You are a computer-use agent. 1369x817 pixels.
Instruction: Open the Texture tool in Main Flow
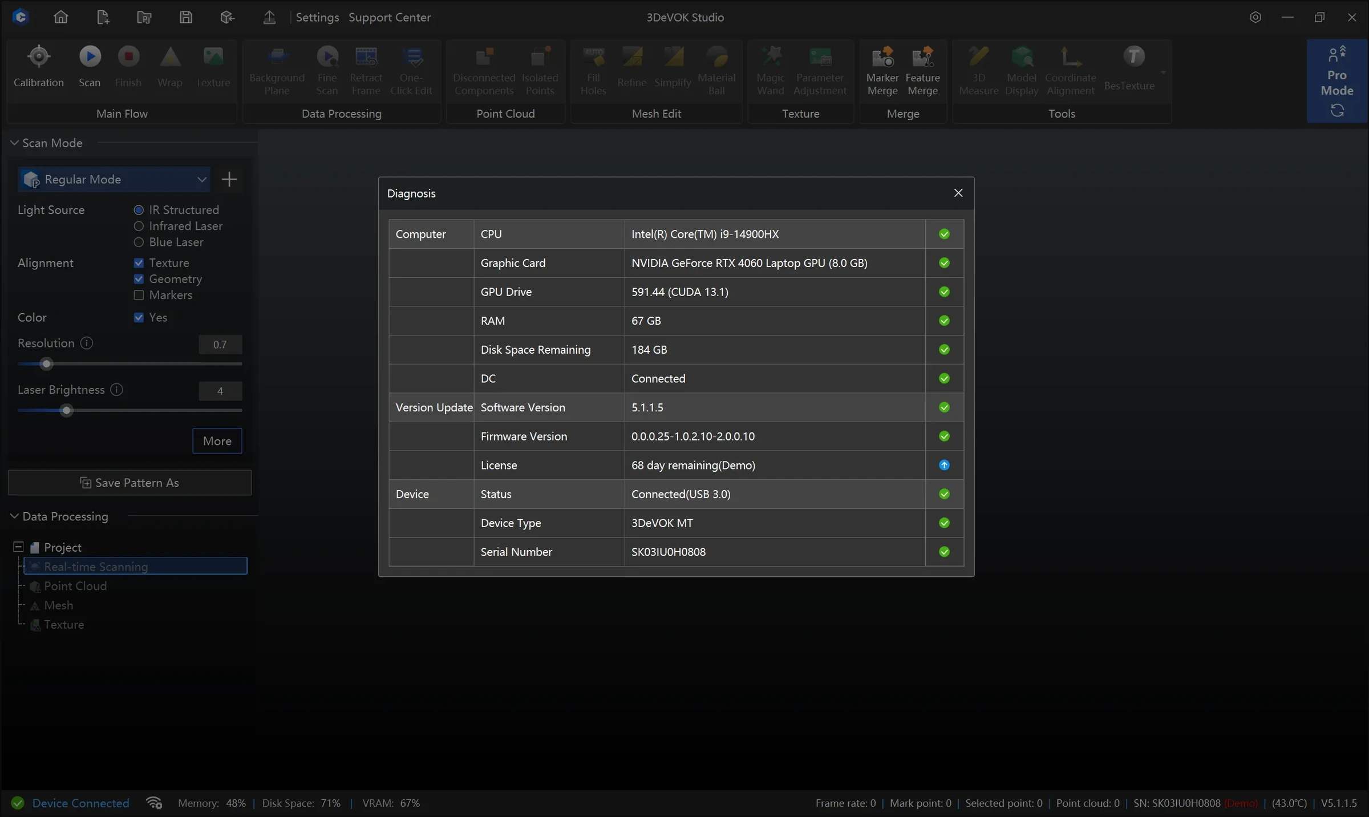[x=213, y=66]
